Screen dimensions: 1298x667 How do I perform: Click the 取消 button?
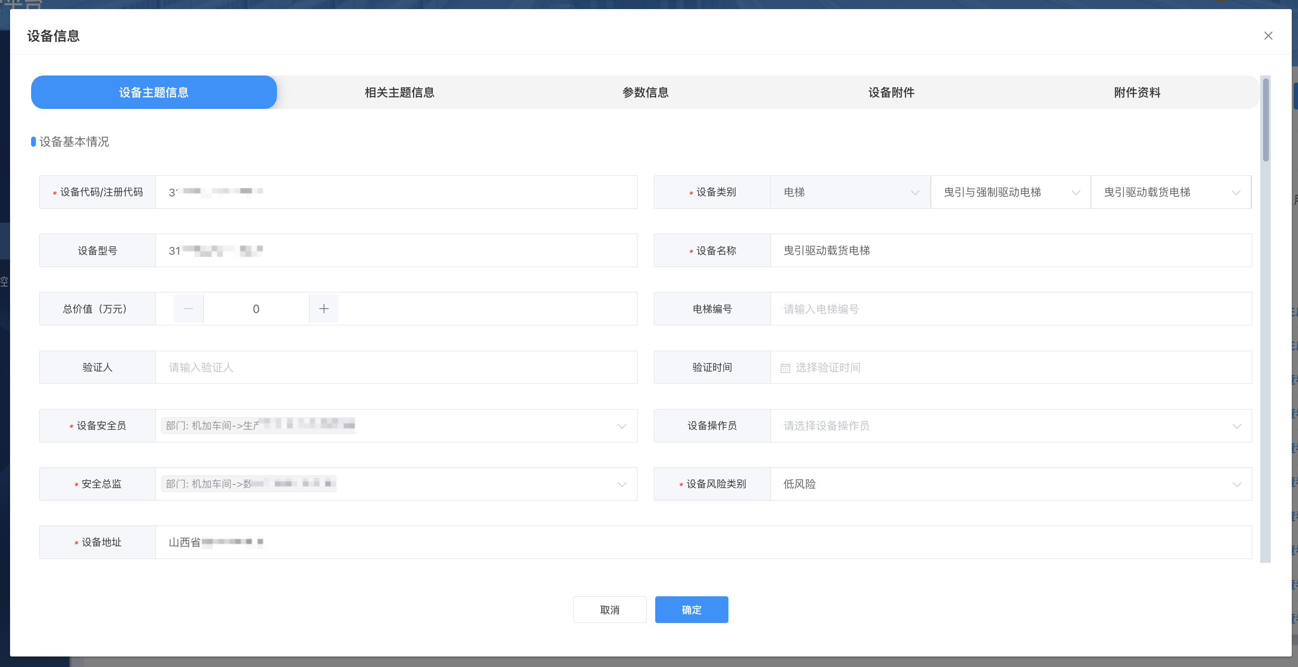coord(609,610)
